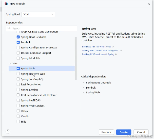
Task: Collapse the Web category in dependency tree
Action: tap(10, 63)
